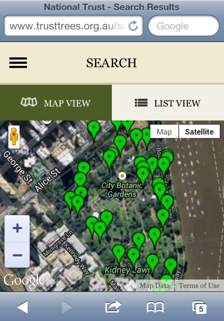Switch map type to Map
The width and height of the screenshot is (224, 321).
click(164, 132)
